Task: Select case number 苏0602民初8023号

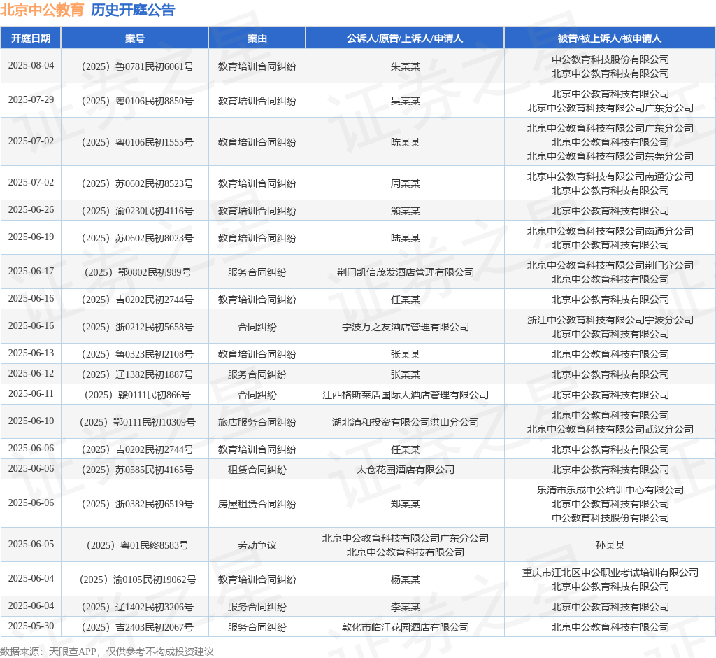Action: point(138,238)
